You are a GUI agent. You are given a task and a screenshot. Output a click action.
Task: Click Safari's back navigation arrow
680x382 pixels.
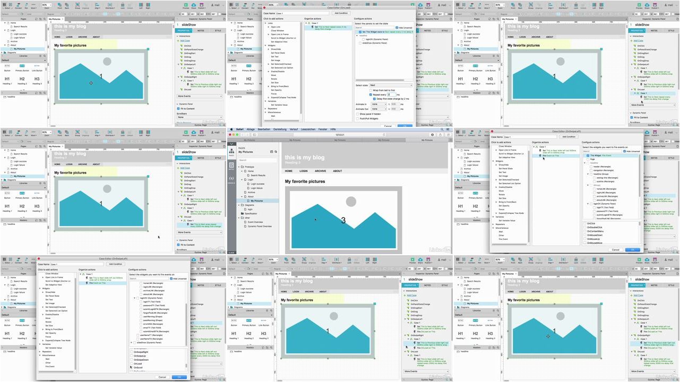pos(242,135)
